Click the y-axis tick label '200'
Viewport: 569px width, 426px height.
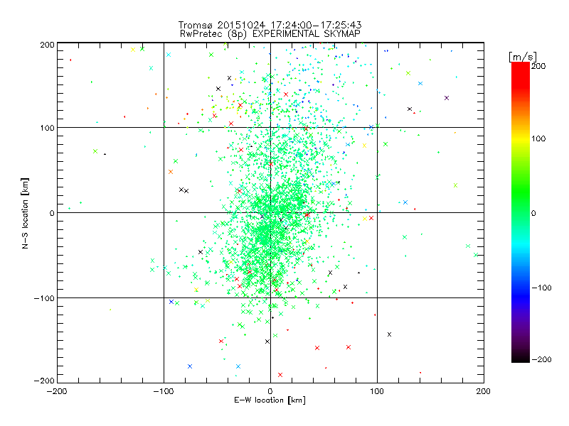(47, 45)
